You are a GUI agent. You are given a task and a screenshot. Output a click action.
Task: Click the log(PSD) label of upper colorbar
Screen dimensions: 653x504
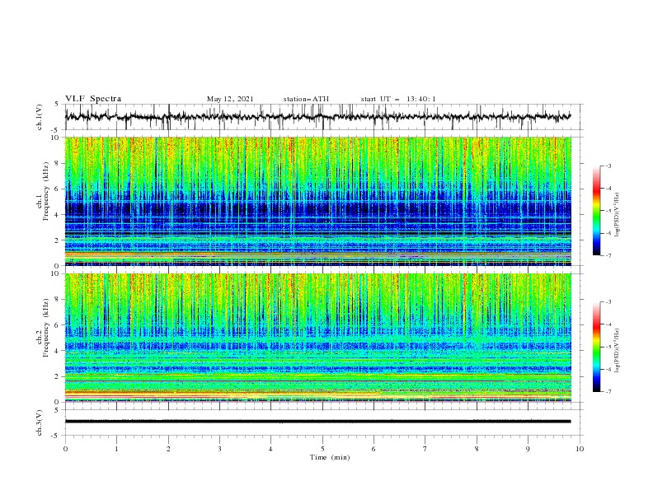pyautogui.click(x=618, y=215)
